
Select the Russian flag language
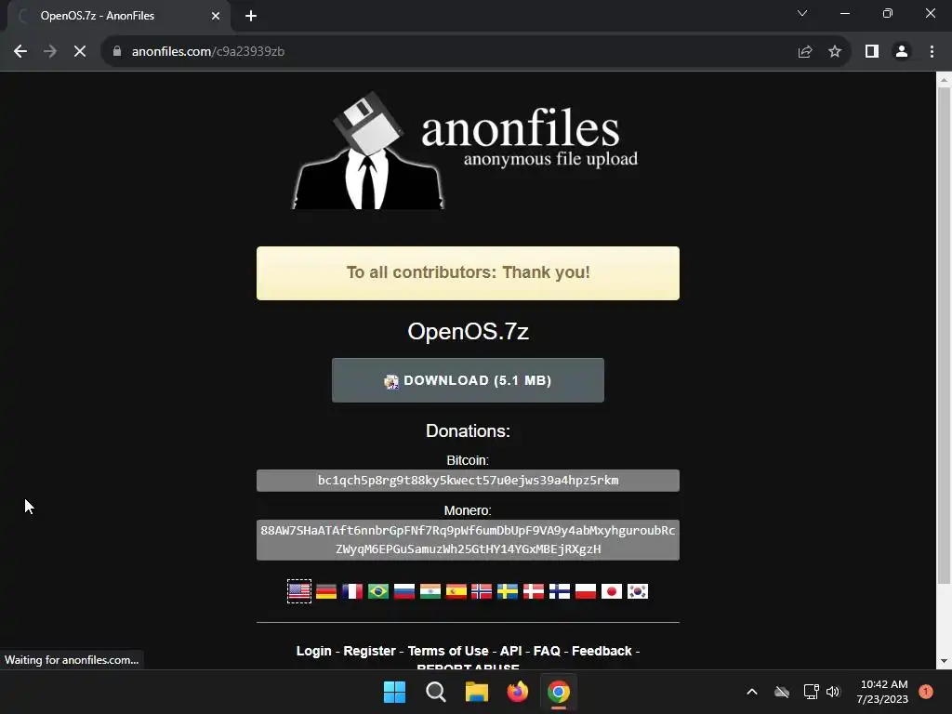click(x=404, y=591)
